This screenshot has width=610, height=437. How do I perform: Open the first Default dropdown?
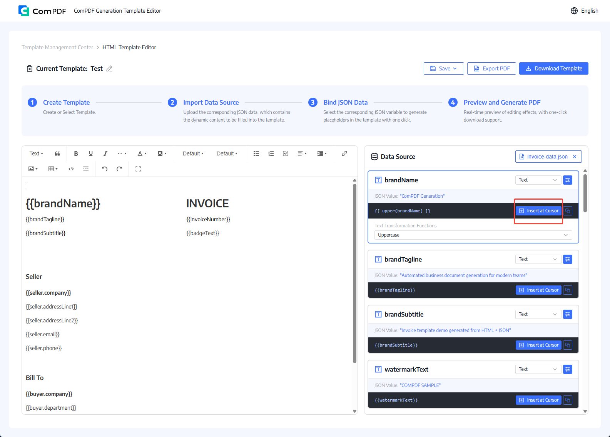(193, 153)
